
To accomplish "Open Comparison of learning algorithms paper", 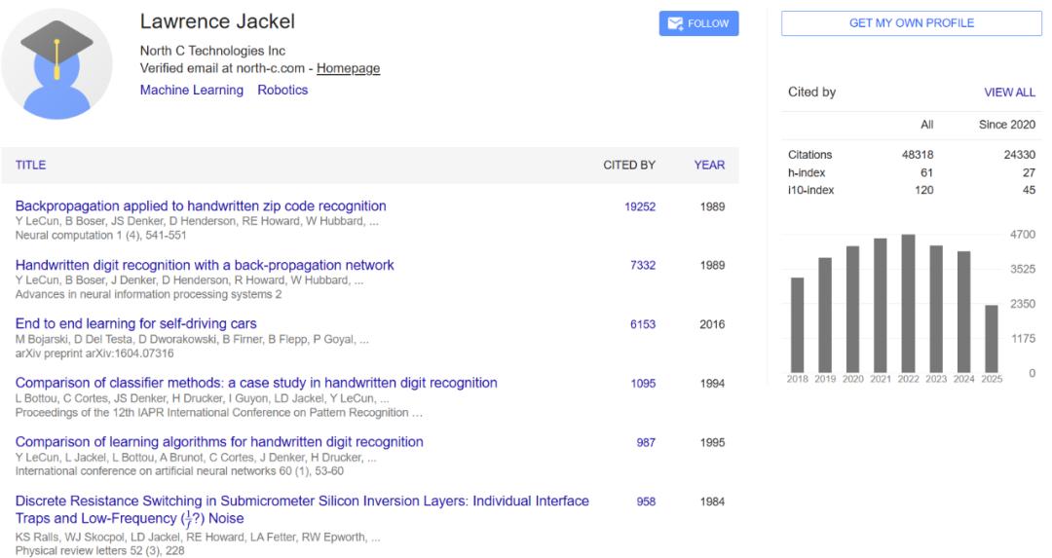I will pyautogui.click(x=219, y=441).
